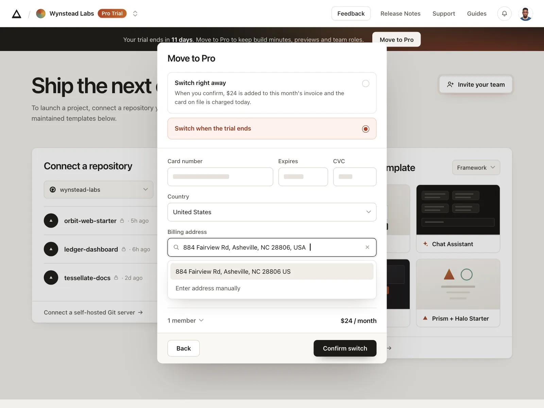Open the tessellate-docs repository

(87, 278)
